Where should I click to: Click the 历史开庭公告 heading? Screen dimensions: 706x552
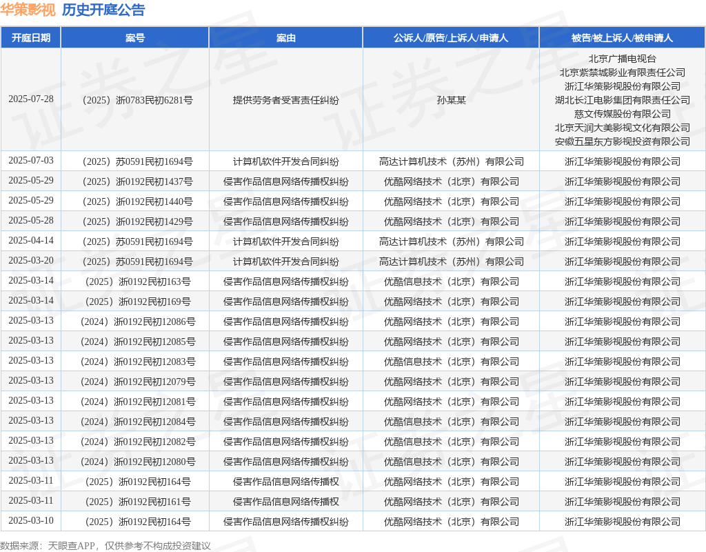(x=103, y=10)
